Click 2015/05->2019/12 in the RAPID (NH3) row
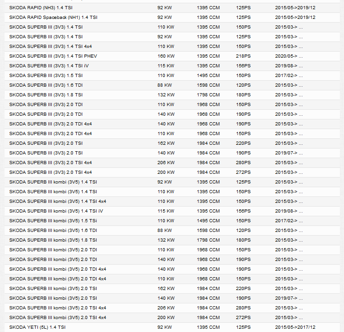The height and width of the screenshot is (332, 344). point(295,8)
